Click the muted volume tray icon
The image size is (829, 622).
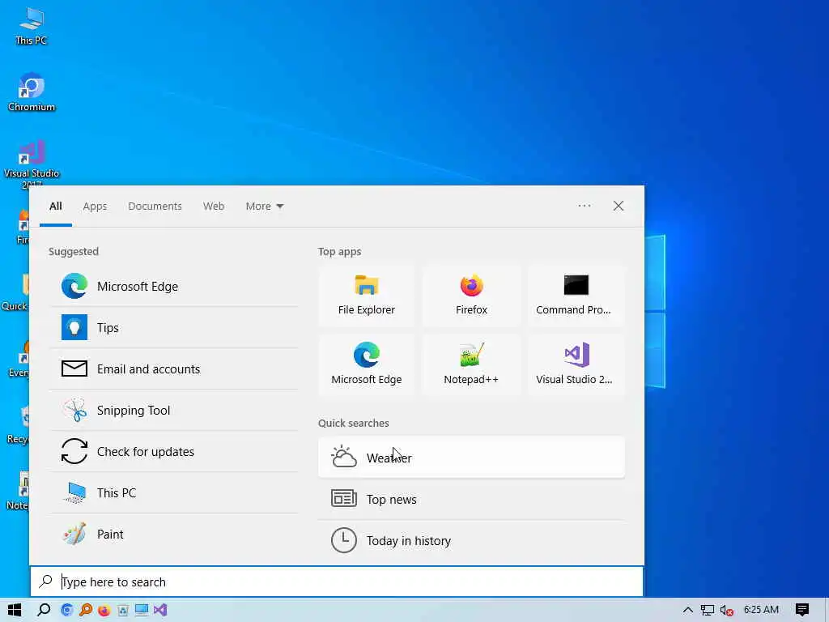point(727,610)
